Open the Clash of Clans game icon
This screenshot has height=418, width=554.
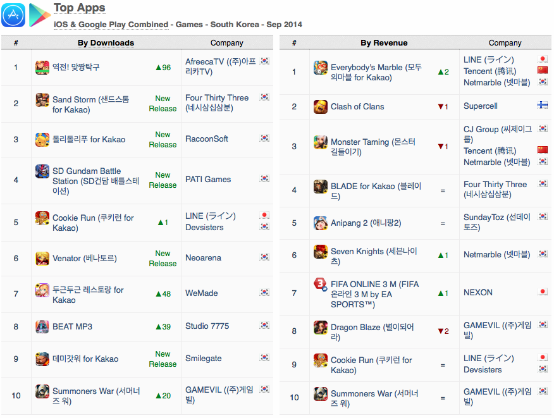click(x=321, y=106)
